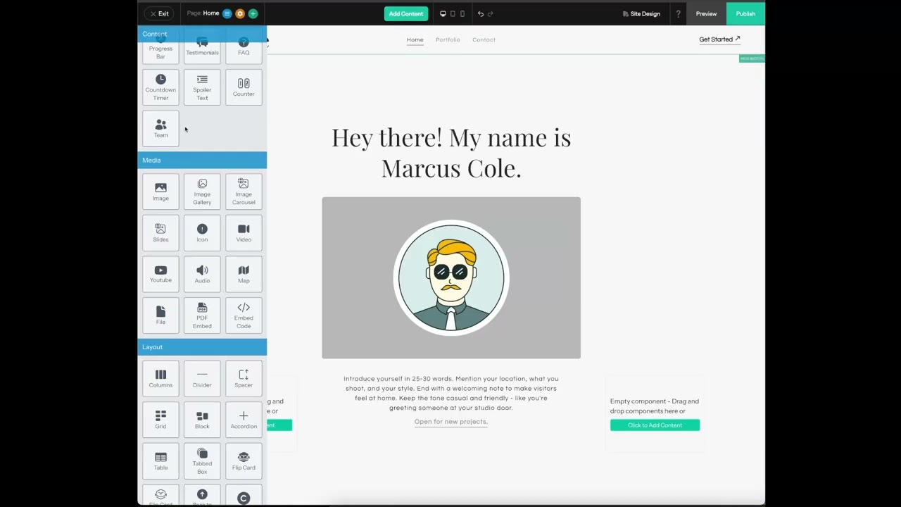Open the Contact nav menu item

coord(484,39)
